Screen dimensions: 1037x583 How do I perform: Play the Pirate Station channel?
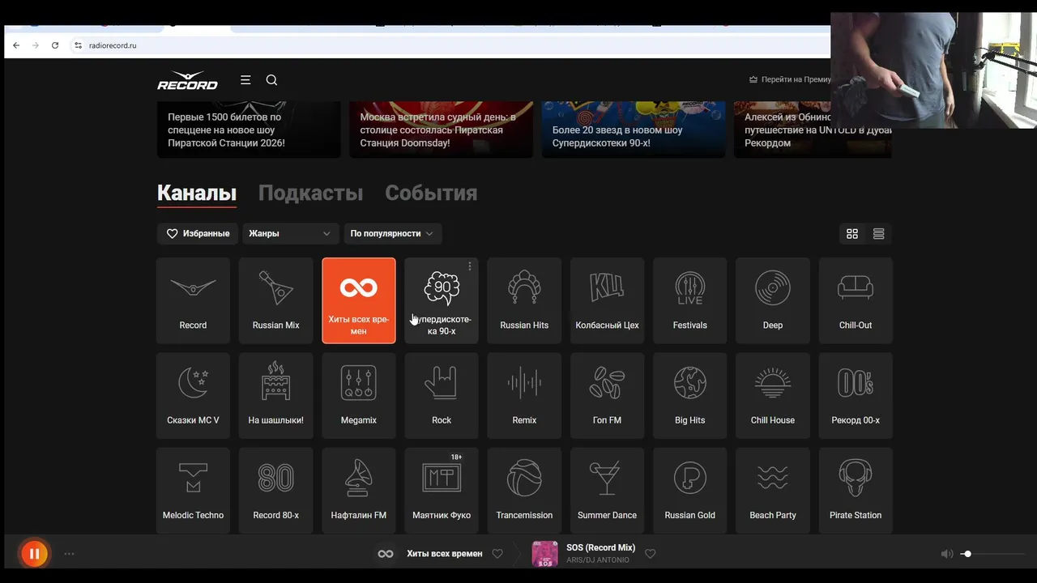click(x=856, y=490)
